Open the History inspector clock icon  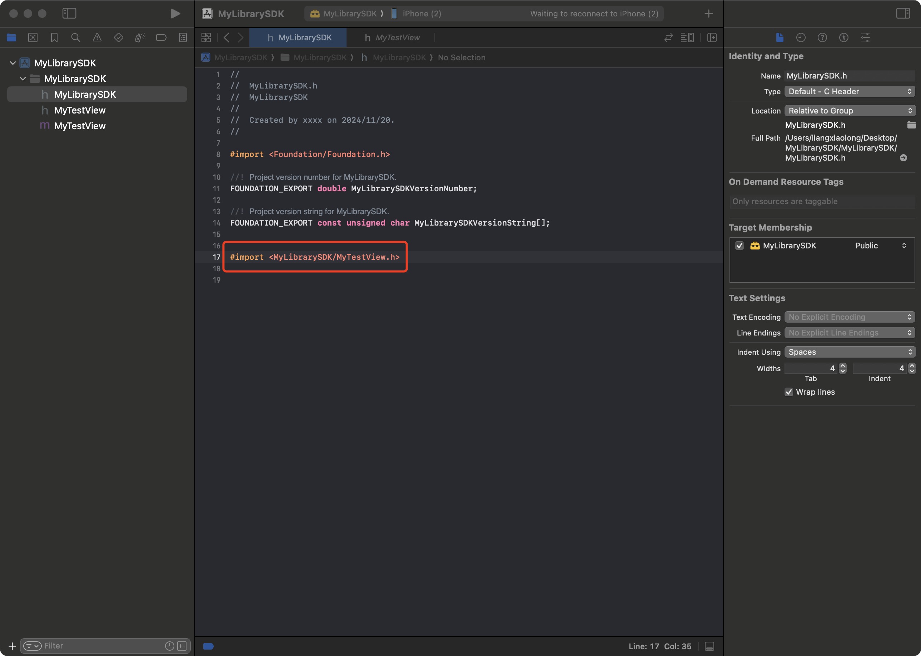(x=801, y=37)
